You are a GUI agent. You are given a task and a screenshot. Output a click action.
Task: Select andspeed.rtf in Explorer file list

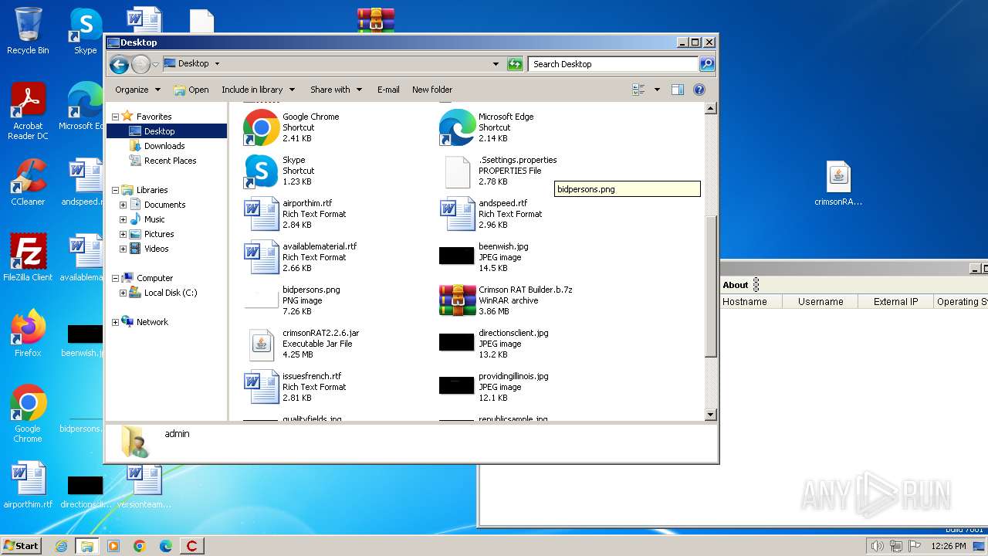[491, 214]
